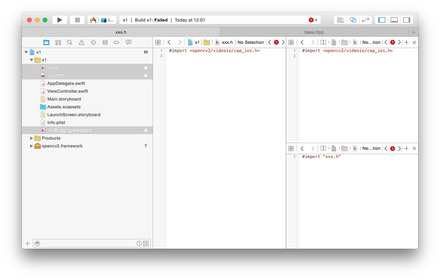Switch to Version editor mode

pyautogui.click(x=365, y=20)
